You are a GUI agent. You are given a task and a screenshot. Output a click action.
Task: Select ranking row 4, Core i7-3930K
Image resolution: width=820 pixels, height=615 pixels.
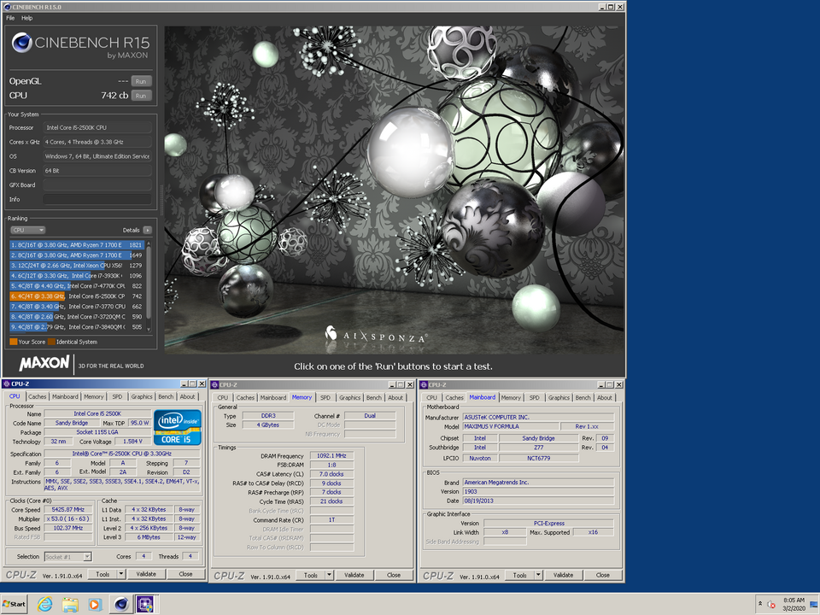click(77, 276)
